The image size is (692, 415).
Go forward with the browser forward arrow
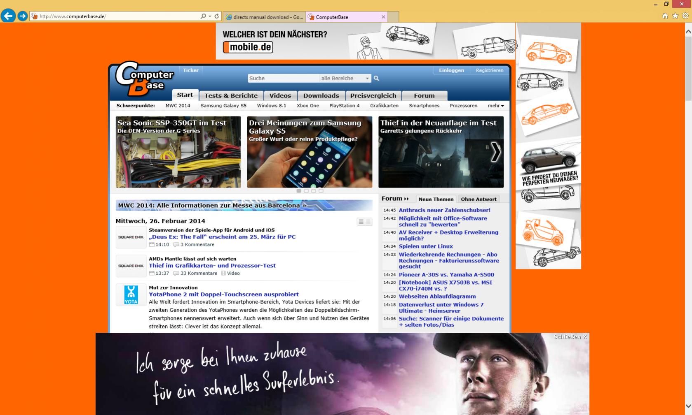pyautogui.click(x=23, y=16)
